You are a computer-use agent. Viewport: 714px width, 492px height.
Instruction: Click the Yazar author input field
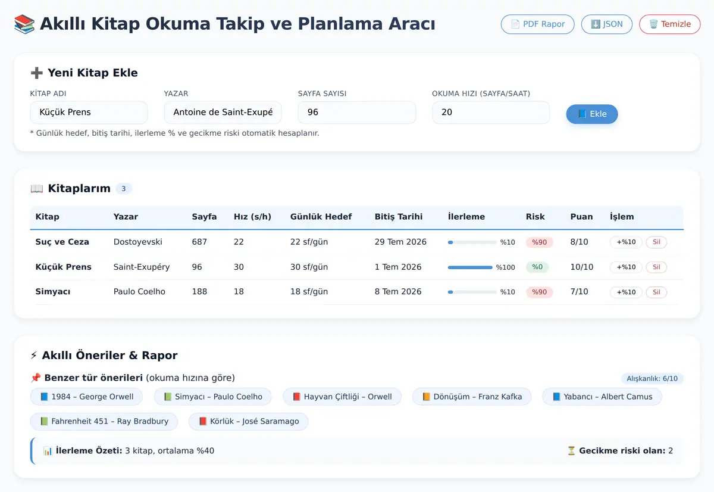223,112
